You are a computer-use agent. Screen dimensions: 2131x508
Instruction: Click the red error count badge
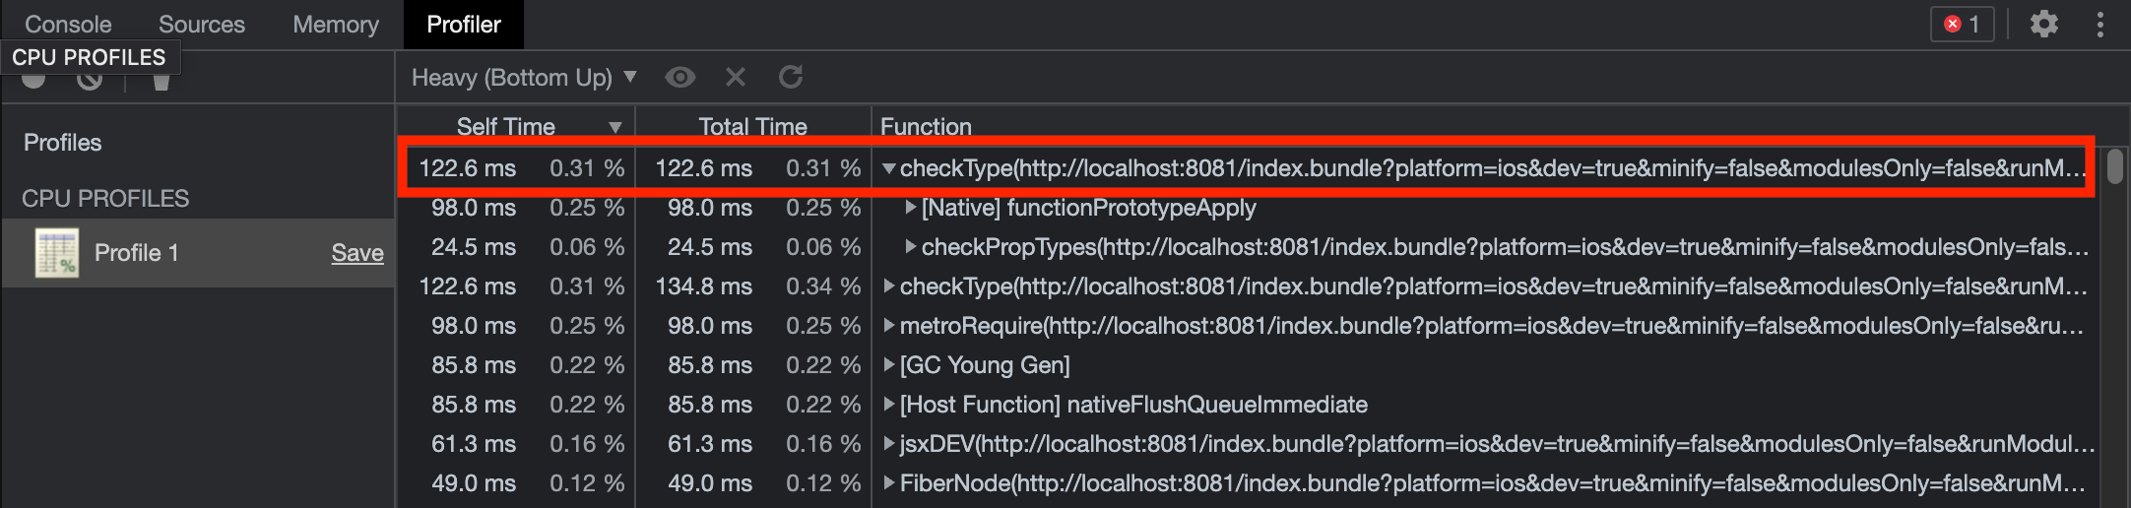[1962, 24]
